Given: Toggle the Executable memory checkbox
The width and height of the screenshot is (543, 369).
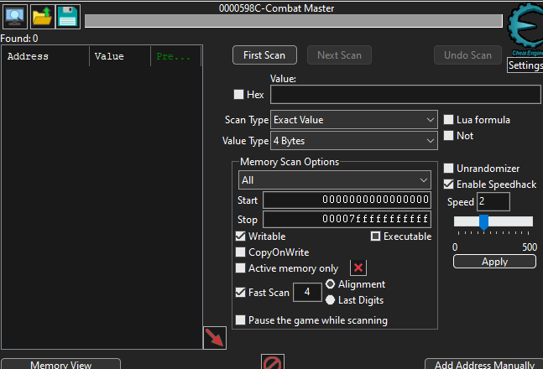Looking at the screenshot, I should click(375, 236).
